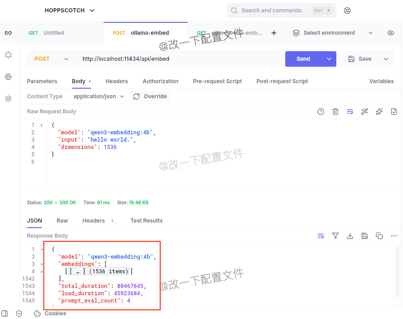Toggle line wrapping in request body
Viewport: 403px width, 319px height.
click(350, 112)
